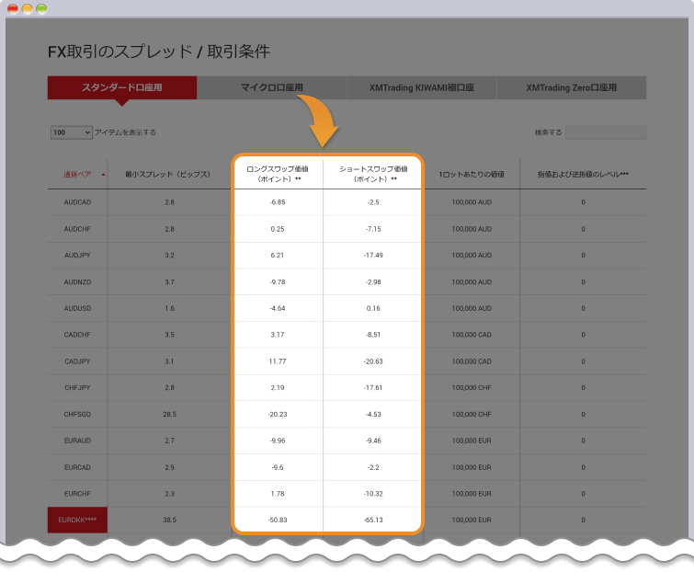
Task: Click long swap value -9.78 for AUDNZD
Action: [x=278, y=282]
